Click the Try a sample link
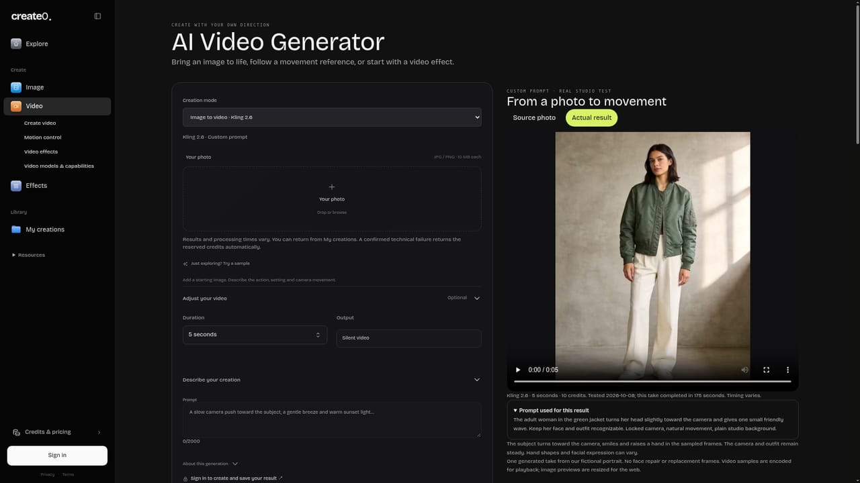Screen dimensions: 860x483 coord(220,264)
